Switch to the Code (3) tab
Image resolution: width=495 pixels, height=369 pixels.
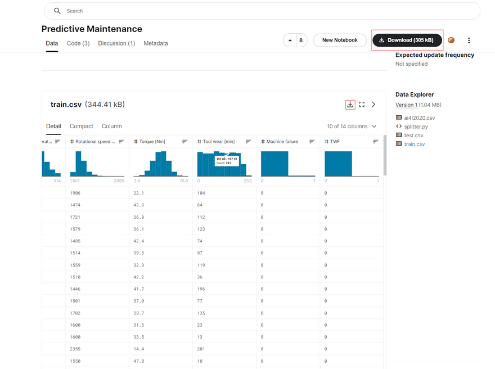click(78, 43)
